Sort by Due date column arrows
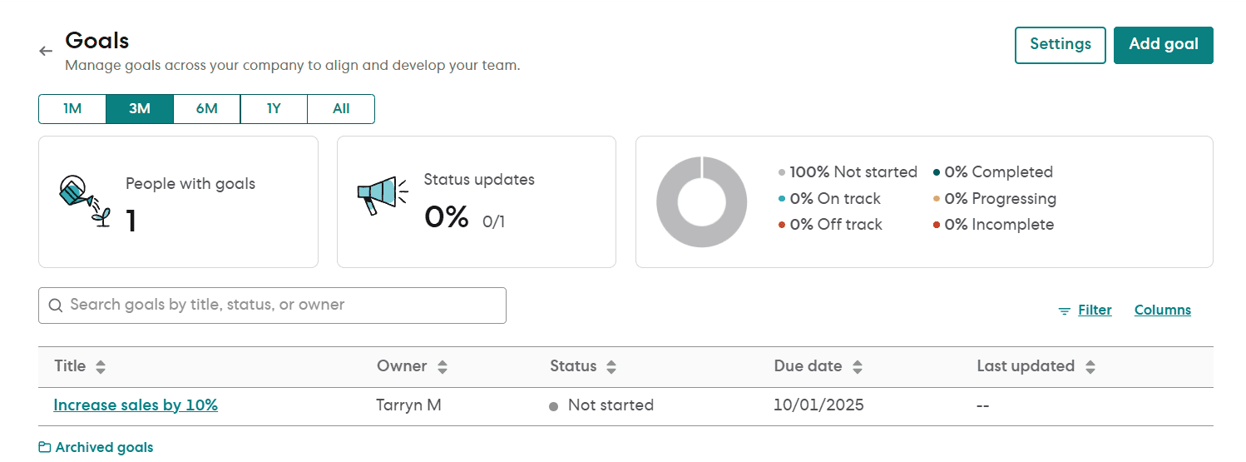 pyautogui.click(x=858, y=366)
